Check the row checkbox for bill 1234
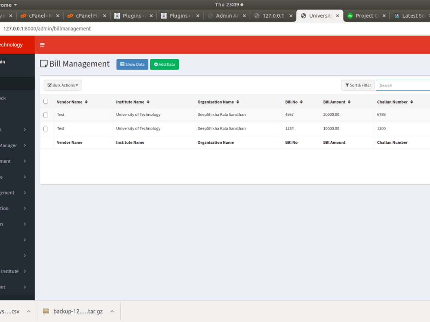430x322 pixels. [46, 128]
